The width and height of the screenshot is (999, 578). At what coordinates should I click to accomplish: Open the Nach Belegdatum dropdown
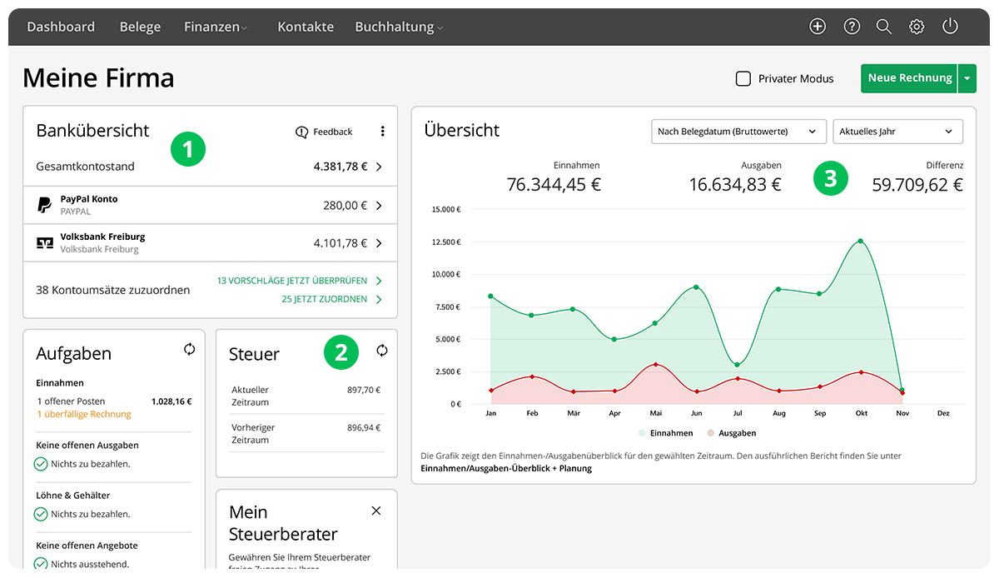(738, 132)
